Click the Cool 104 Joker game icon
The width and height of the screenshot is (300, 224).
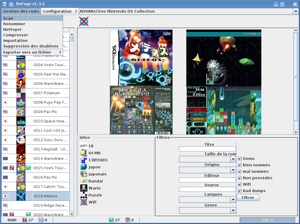click(21, 131)
